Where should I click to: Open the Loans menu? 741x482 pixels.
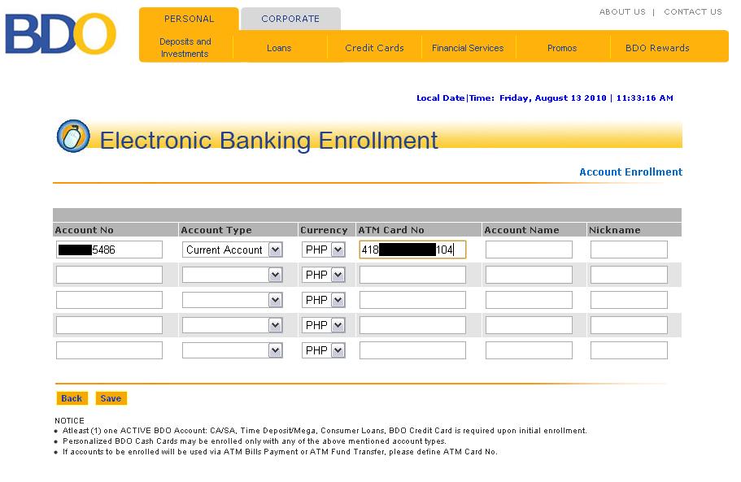click(279, 48)
